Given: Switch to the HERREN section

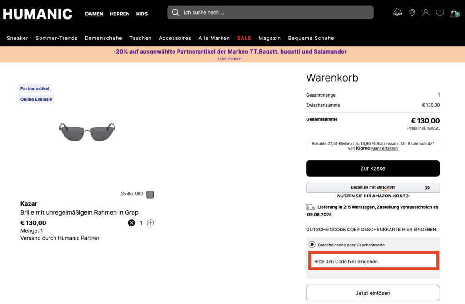Looking at the screenshot, I should click(119, 14).
